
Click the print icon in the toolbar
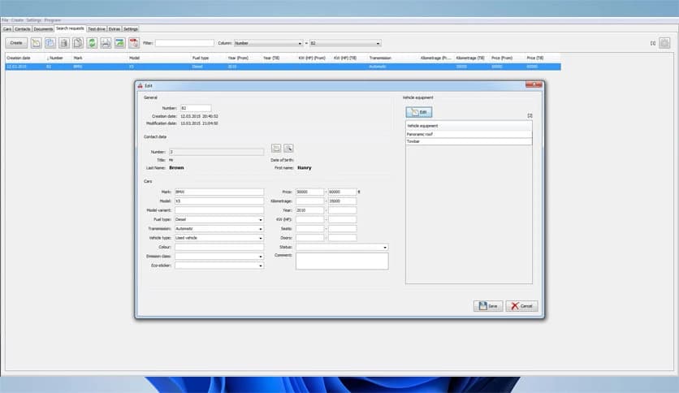click(x=106, y=43)
